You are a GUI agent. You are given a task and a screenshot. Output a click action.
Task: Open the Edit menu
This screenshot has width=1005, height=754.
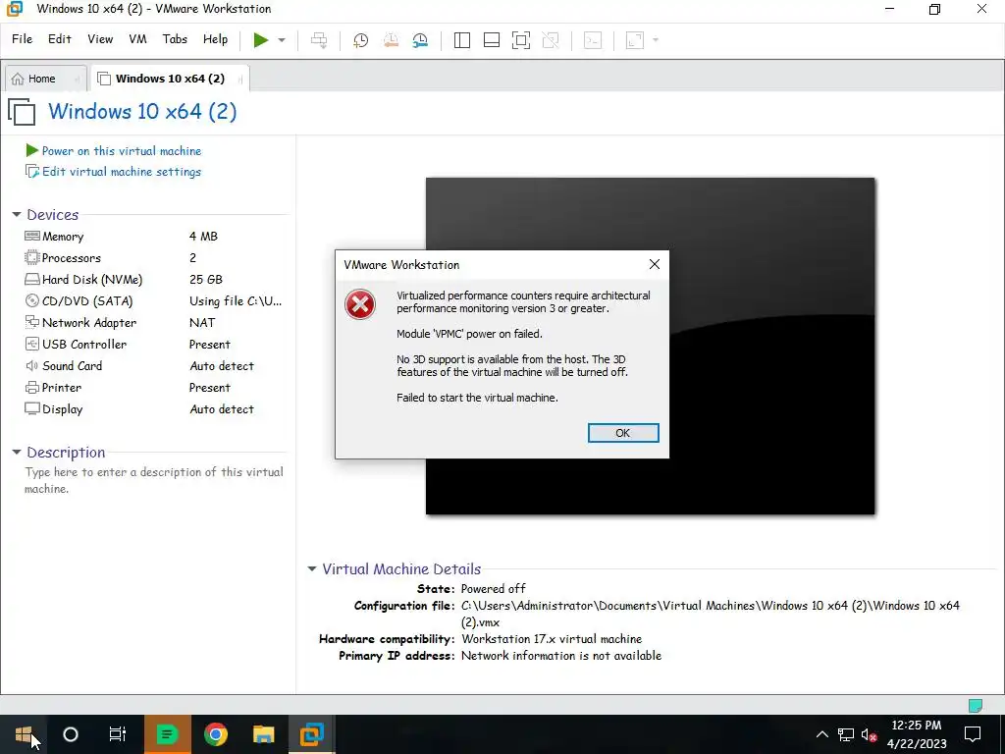pyautogui.click(x=60, y=39)
